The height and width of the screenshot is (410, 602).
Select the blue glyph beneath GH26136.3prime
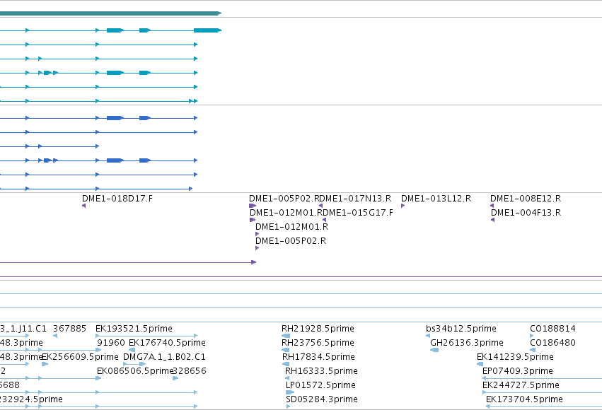434,350
